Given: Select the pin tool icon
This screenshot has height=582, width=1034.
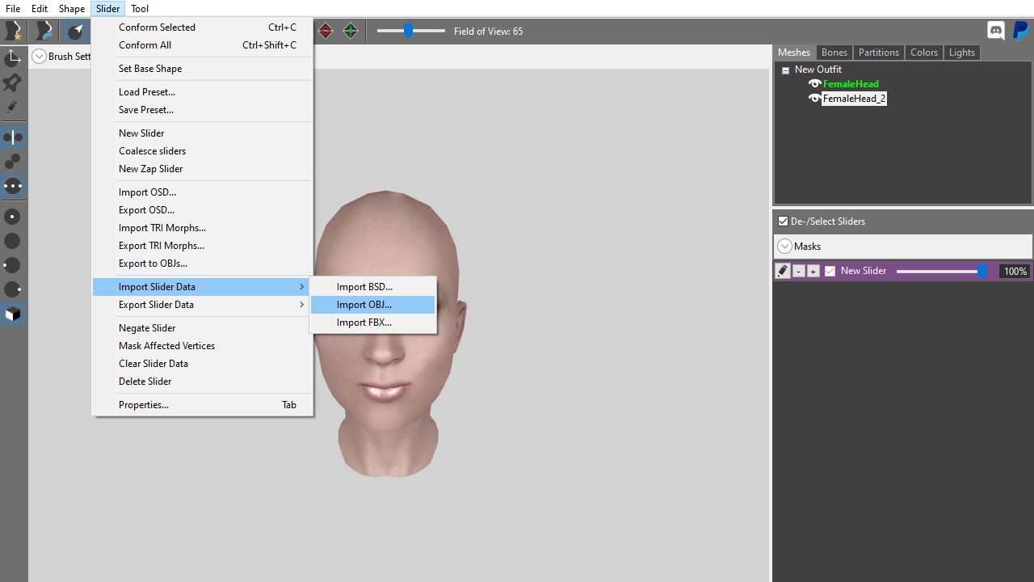Looking at the screenshot, I should click(13, 82).
